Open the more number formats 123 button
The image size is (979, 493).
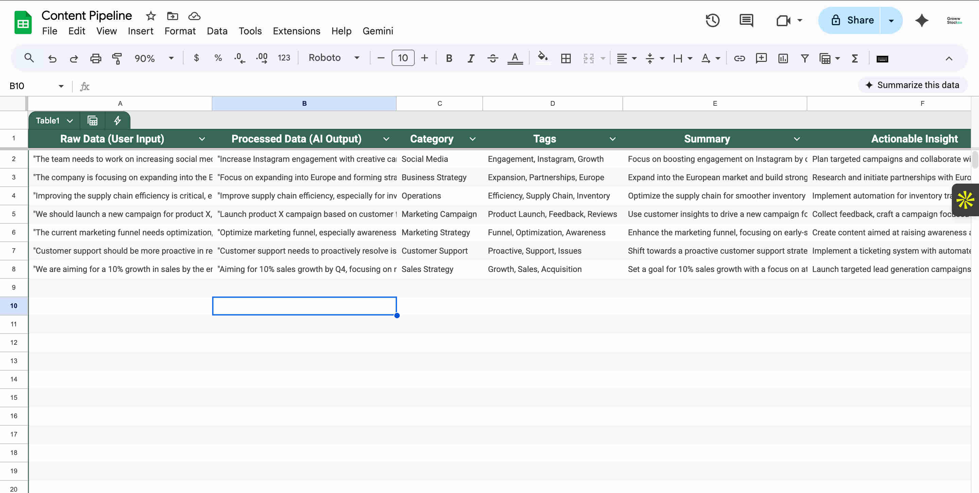[x=284, y=58]
